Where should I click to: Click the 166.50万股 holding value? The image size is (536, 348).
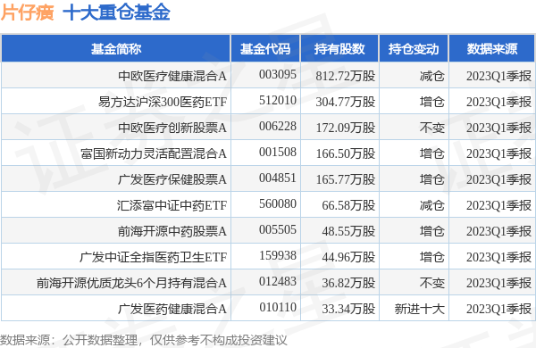click(x=345, y=153)
